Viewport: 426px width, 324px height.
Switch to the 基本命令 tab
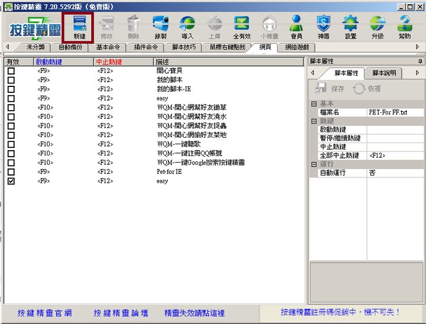[x=109, y=47]
